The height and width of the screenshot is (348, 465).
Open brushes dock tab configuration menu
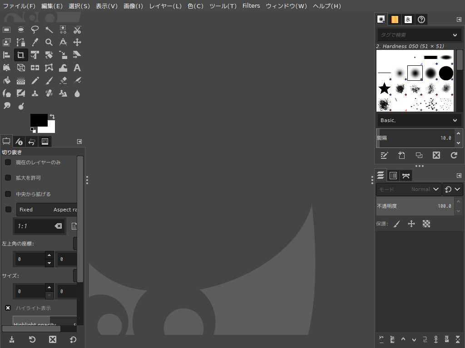tap(459, 20)
